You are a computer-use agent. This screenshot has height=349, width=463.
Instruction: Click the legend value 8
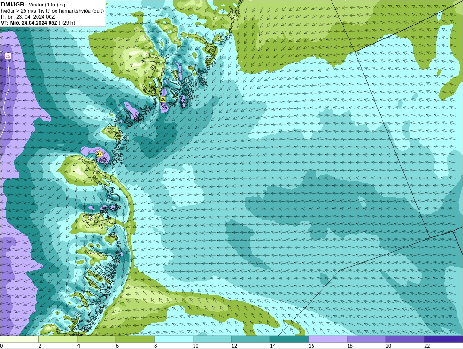click(156, 346)
